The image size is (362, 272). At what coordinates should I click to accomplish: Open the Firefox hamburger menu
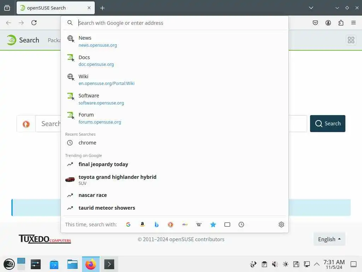[354, 23]
